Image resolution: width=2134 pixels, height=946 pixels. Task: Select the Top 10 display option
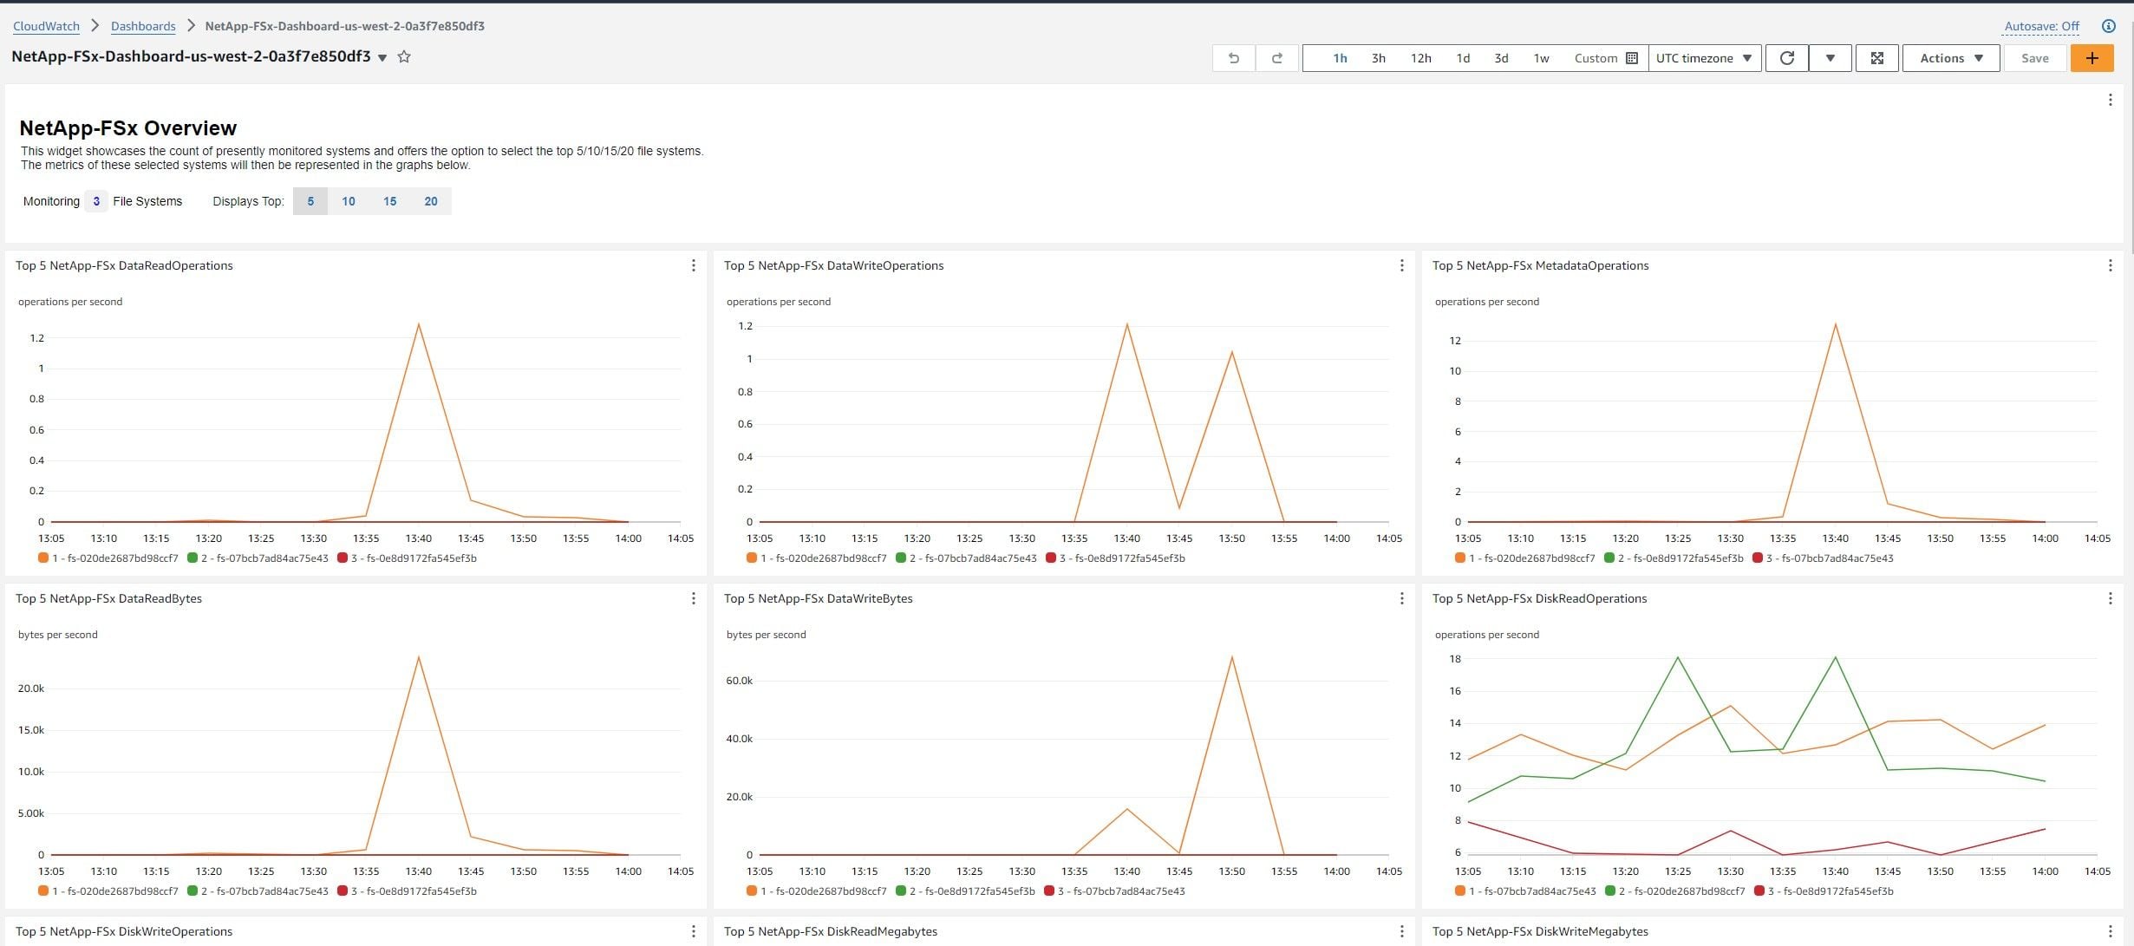(x=348, y=201)
